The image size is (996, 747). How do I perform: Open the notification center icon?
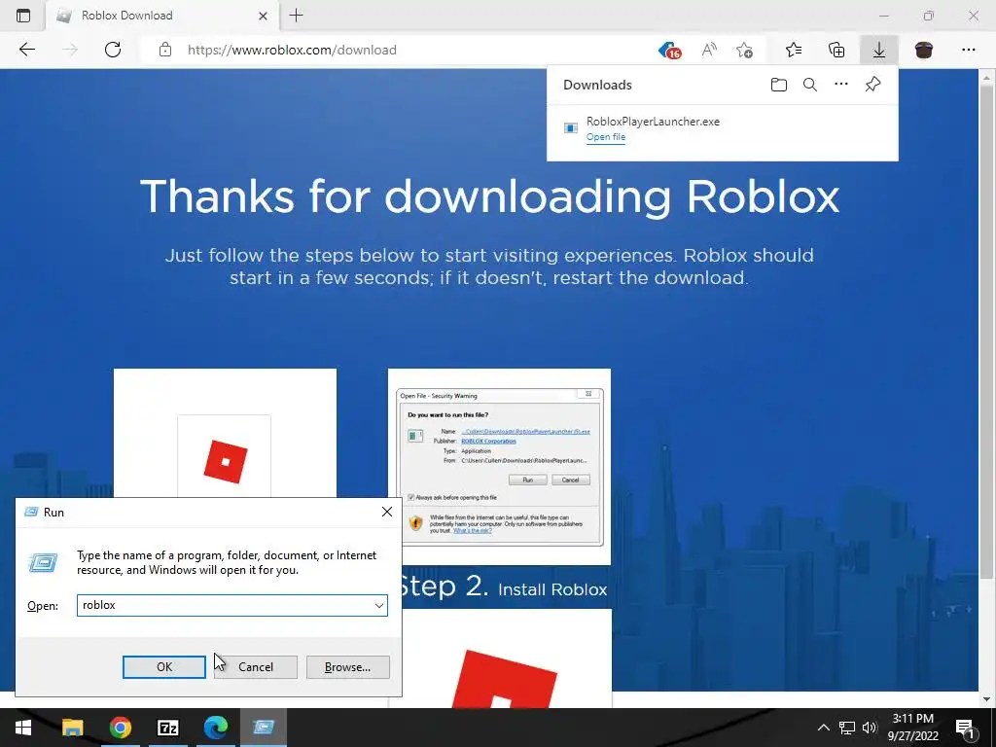coord(966,728)
